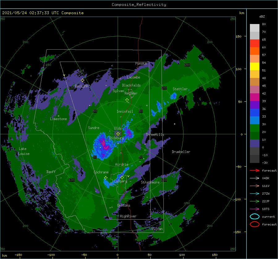The height and width of the screenshot is (259, 278).
Task: Click the yellow diamond marker below RedDeer
Action: tap(127, 100)
